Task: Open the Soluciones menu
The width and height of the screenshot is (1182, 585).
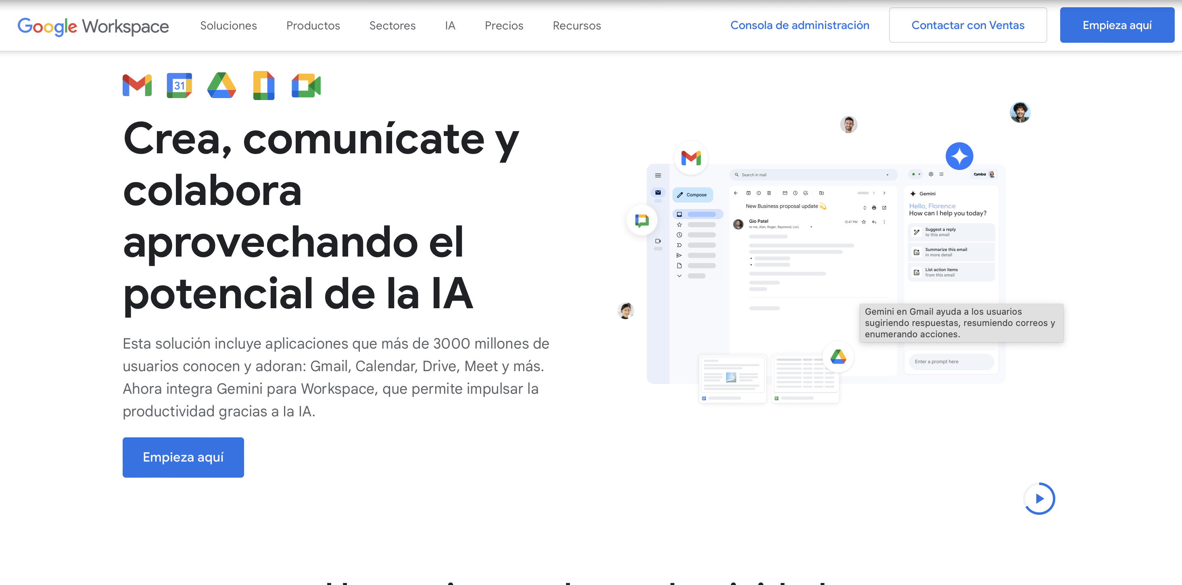Action: coord(228,26)
